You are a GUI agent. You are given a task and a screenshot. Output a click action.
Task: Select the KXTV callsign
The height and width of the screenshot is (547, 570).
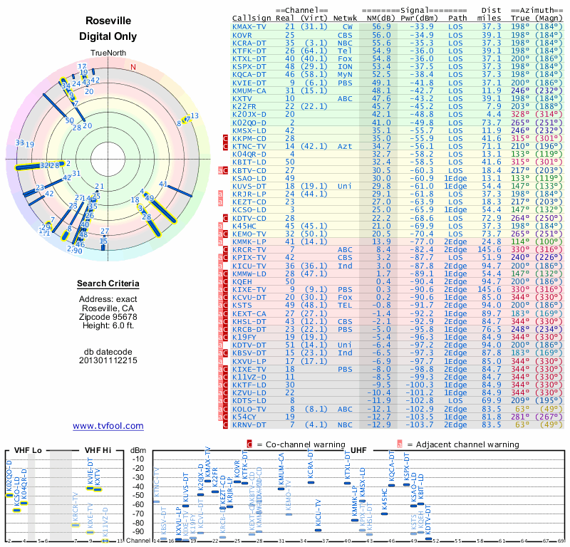pos(242,98)
